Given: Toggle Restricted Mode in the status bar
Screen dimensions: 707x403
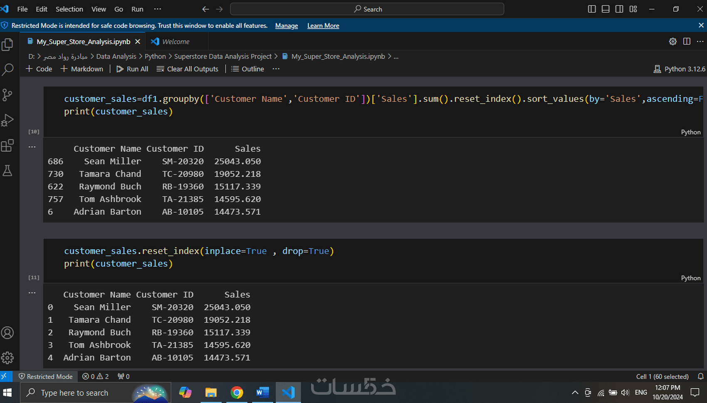Looking at the screenshot, I should (46, 376).
